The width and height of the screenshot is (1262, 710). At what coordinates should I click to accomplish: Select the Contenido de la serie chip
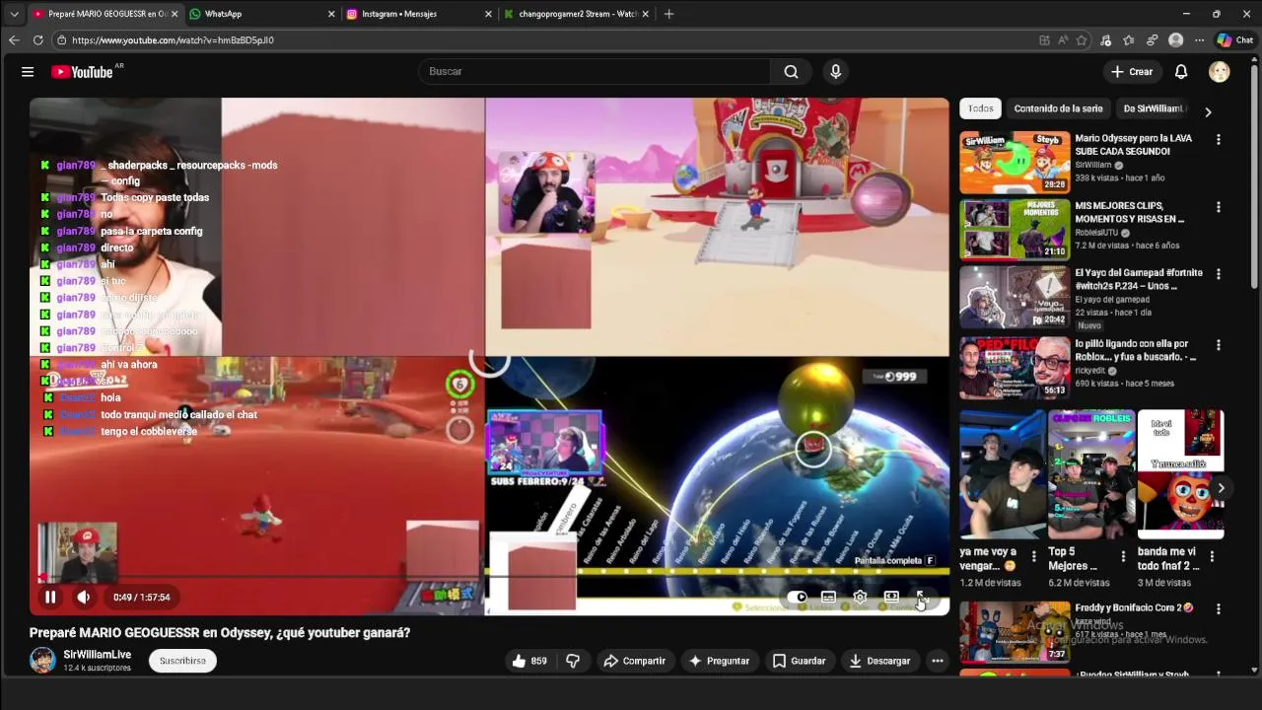[1058, 108]
